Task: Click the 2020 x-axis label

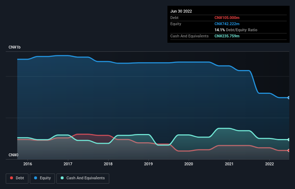Action: tap(189, 164)
